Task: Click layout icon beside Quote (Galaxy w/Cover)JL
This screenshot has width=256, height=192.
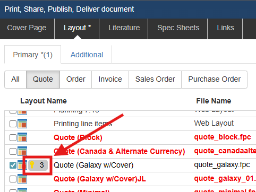Action: pos(22,179)
